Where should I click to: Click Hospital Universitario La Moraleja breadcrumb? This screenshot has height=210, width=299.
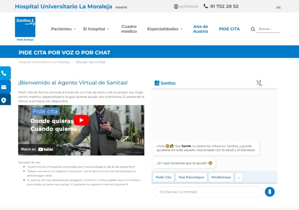point(44,62)
